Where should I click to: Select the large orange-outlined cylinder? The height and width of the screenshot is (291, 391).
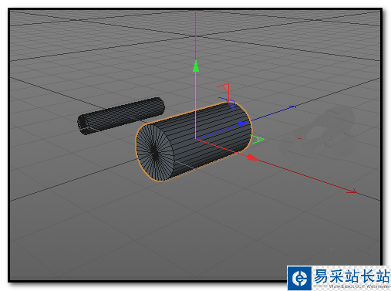click(x=194, y=142)
